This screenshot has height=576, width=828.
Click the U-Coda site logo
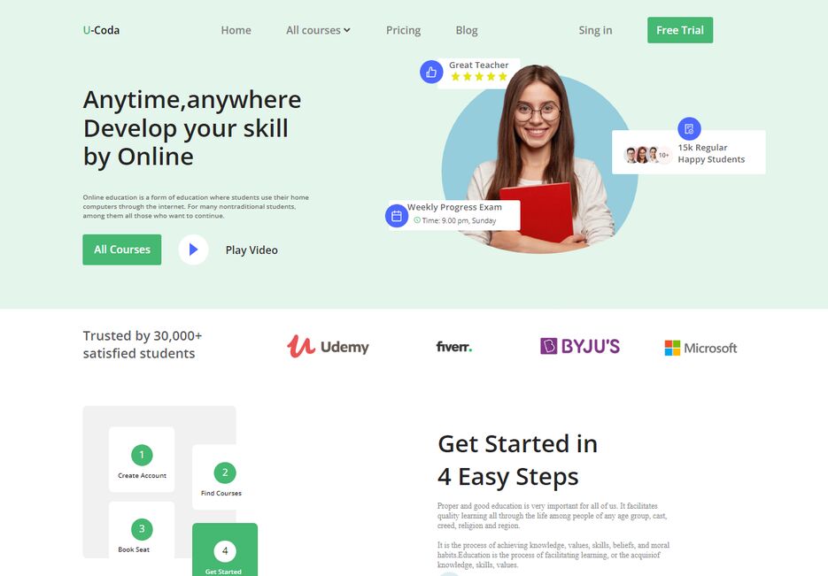[101, 30]
